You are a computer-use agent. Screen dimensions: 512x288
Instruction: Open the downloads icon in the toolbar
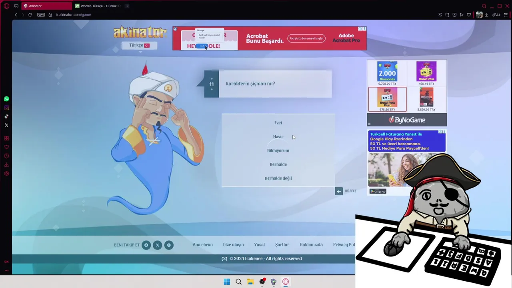click(x=486, y=15)
